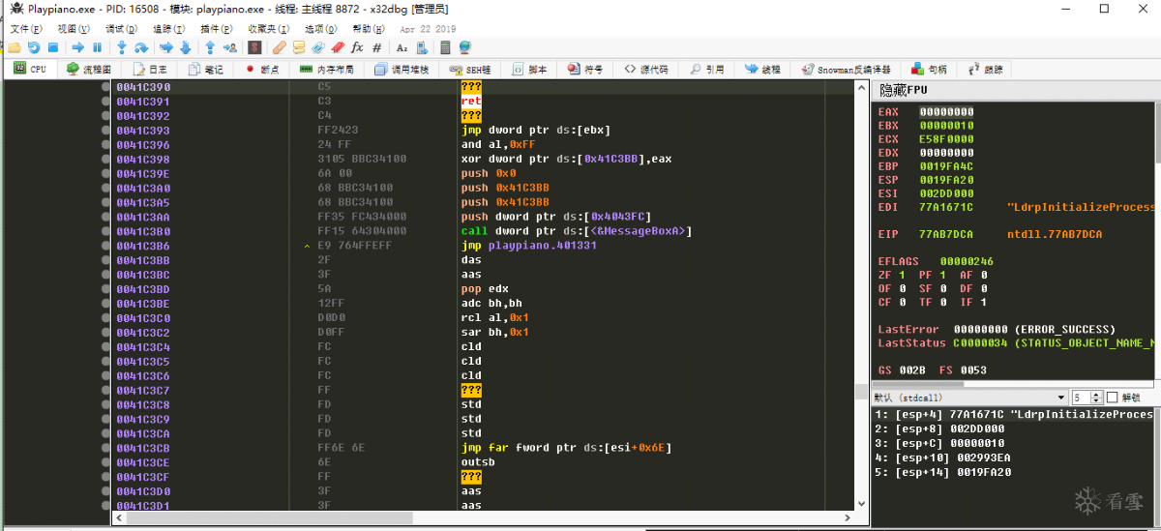Open the Scylla plugin icon

(x=254, y=47)
